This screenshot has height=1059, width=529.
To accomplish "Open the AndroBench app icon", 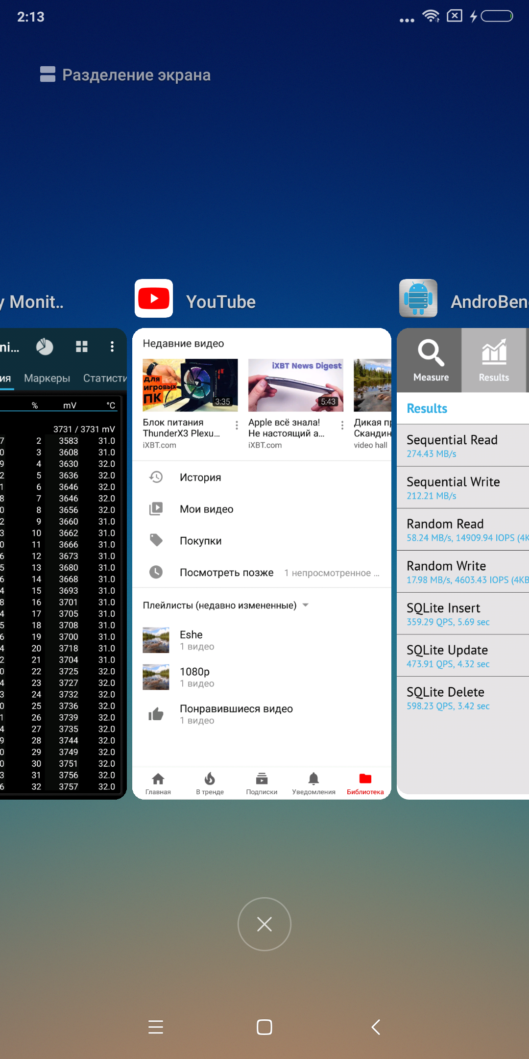I will tap(418, 298).
